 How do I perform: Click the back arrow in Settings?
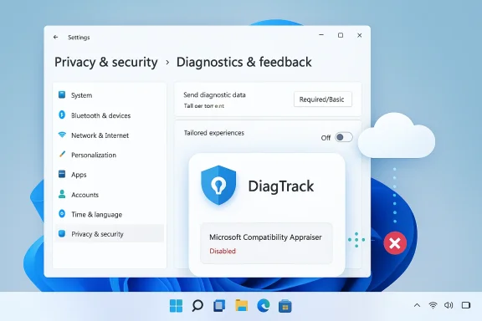pos(55,37)
